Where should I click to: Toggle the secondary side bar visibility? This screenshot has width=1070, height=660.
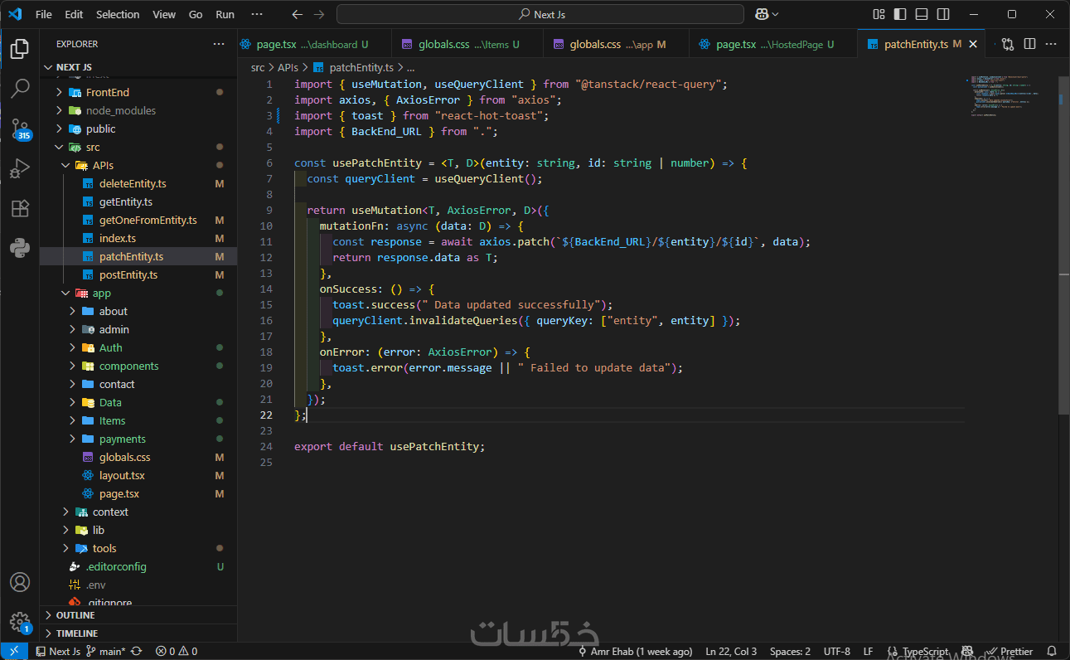click(x=943, y=14)
